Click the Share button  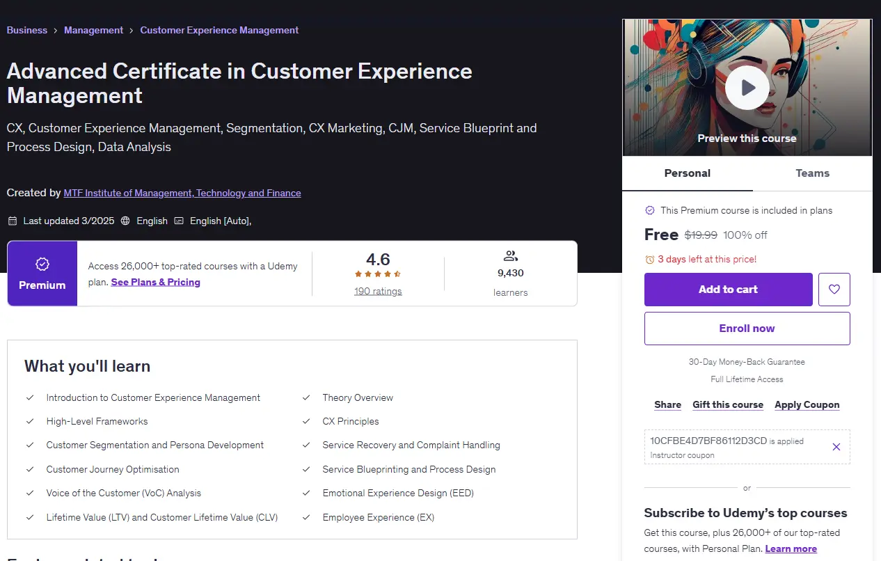coord(668,404)
